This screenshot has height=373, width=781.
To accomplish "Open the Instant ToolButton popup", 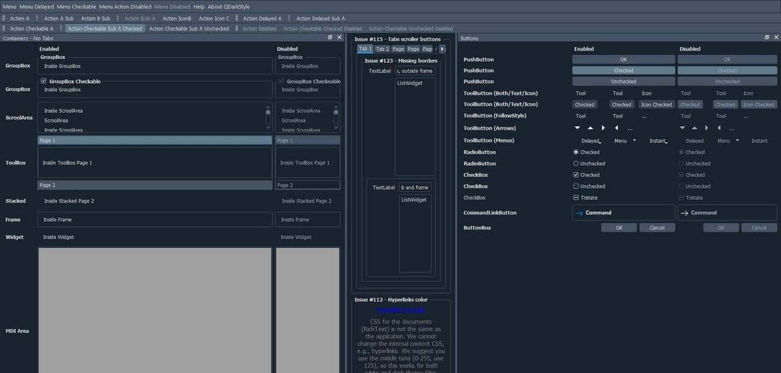I will 658,140.
